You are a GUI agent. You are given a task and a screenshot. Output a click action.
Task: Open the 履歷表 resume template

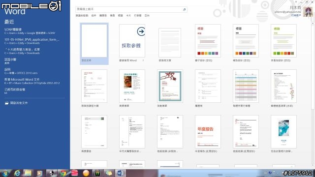(208, 86)
